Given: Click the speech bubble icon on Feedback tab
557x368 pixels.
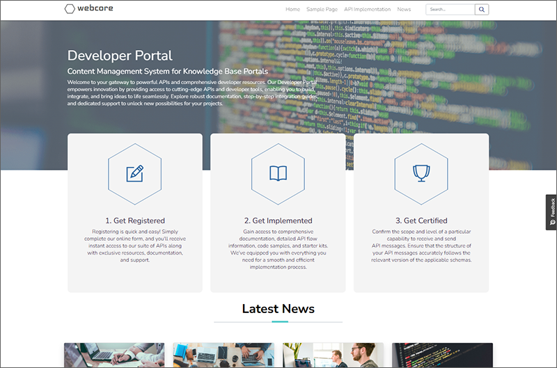Looking at the screenshot, I should click(552, 225).
